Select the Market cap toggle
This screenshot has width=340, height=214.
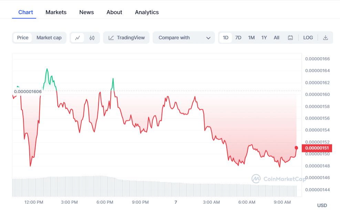(x=49, y=38)
